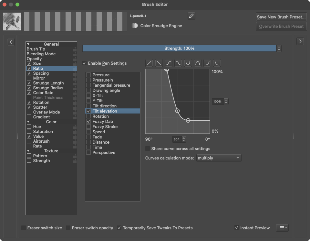Toggle the Color Smudge Engine switch
310x241 pixels.
pyautogui.click(x=135, y=26)
